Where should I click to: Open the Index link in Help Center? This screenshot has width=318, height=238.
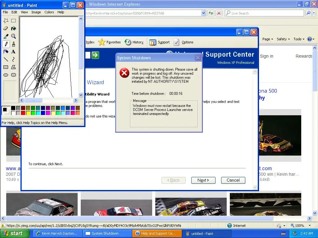[90, 42]
